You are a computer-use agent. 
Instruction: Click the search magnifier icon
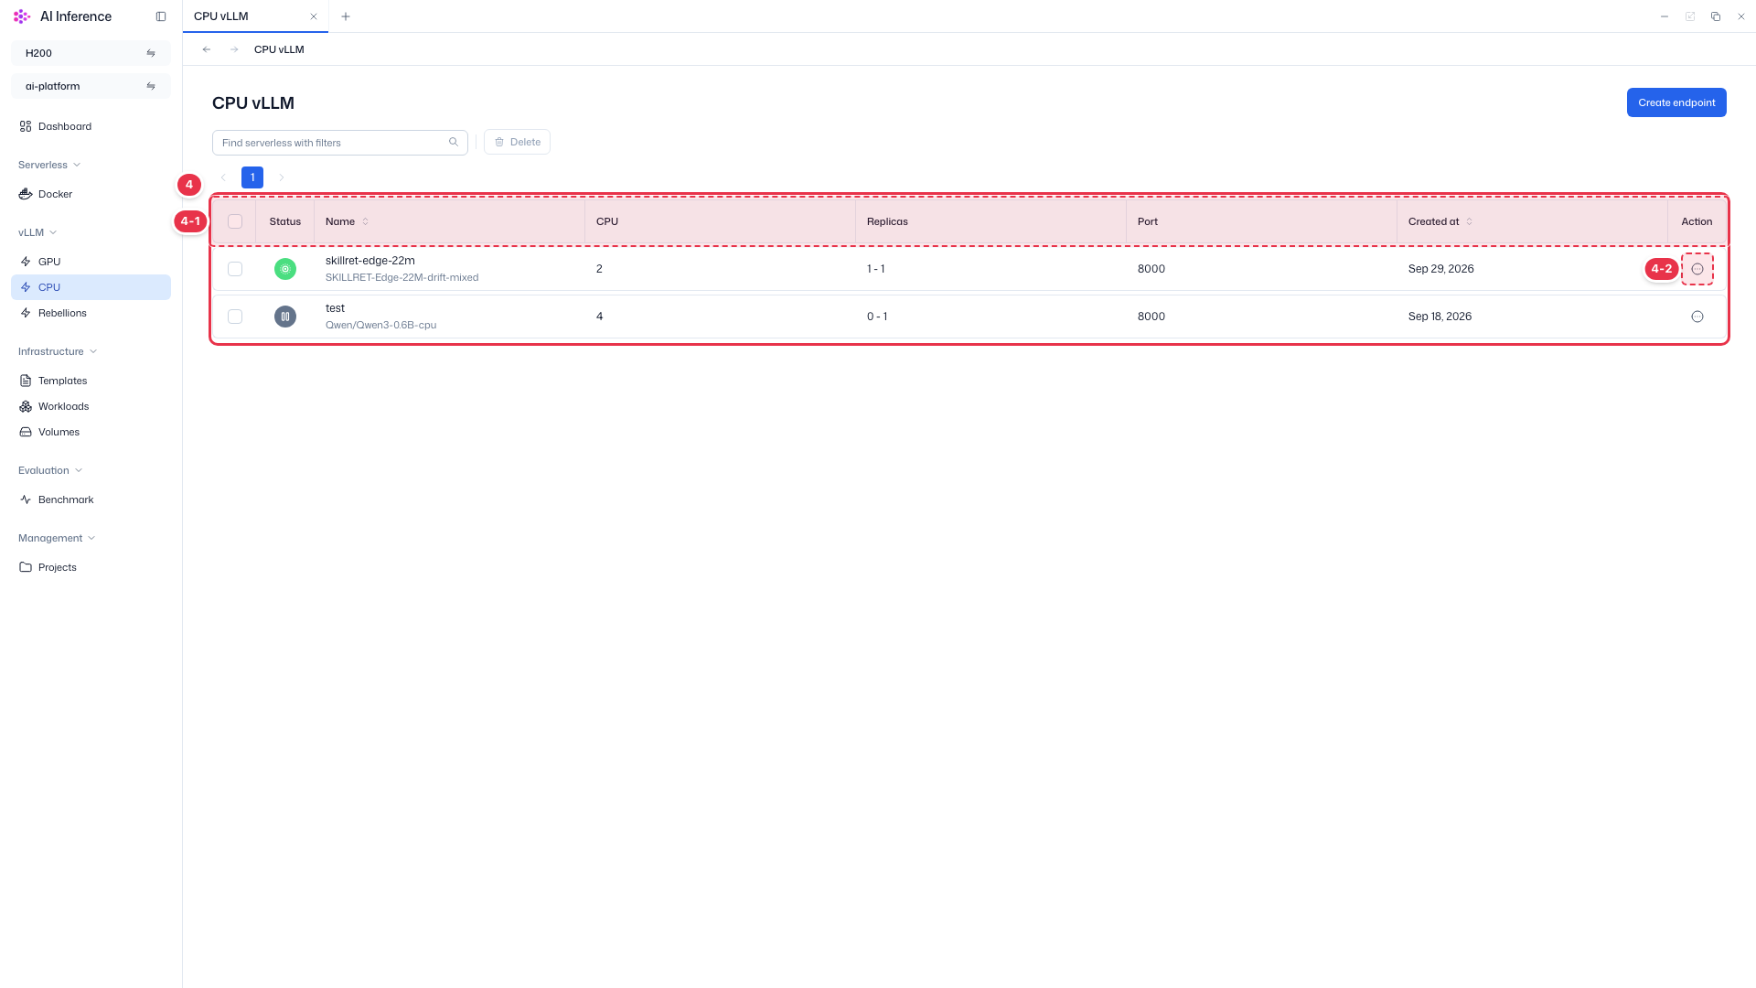tap(454, 142)
